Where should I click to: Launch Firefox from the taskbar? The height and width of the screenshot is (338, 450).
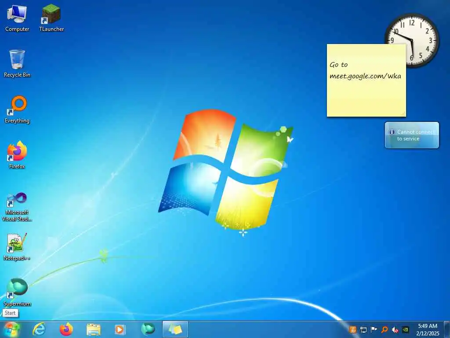(66, 329)
